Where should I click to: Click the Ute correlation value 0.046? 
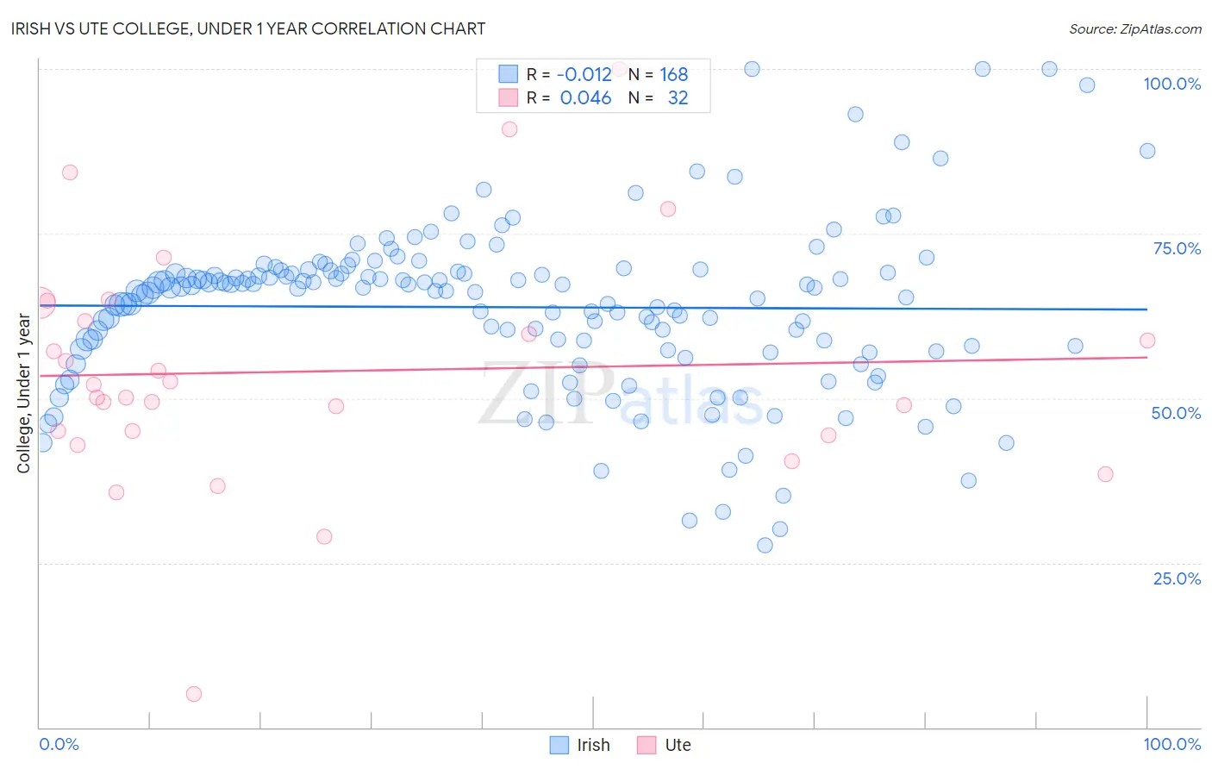586,97
